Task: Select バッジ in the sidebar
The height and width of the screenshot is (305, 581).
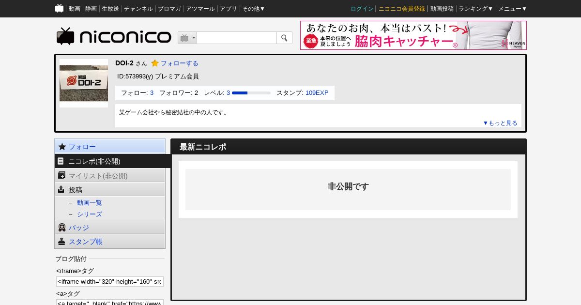Action: point(110,228)
